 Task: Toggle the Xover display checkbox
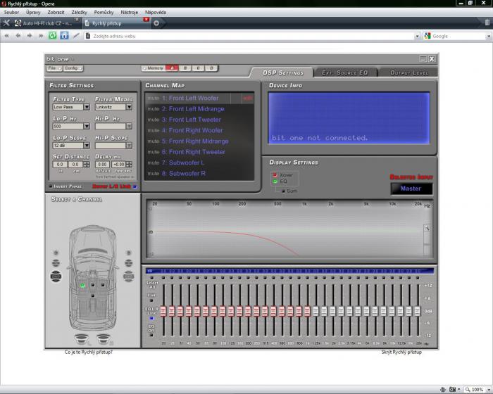[x=275, y=174]
